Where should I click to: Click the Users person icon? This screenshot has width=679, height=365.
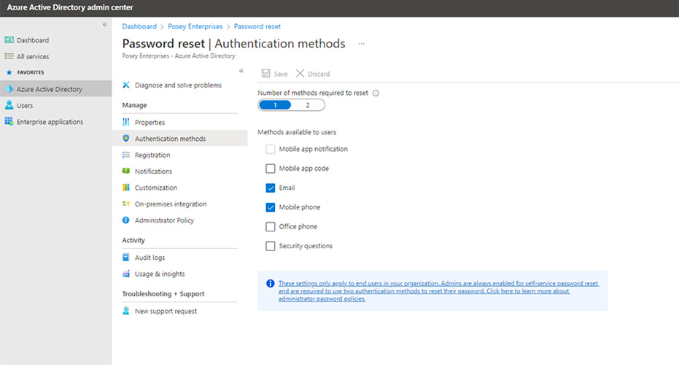click(9, 105)
